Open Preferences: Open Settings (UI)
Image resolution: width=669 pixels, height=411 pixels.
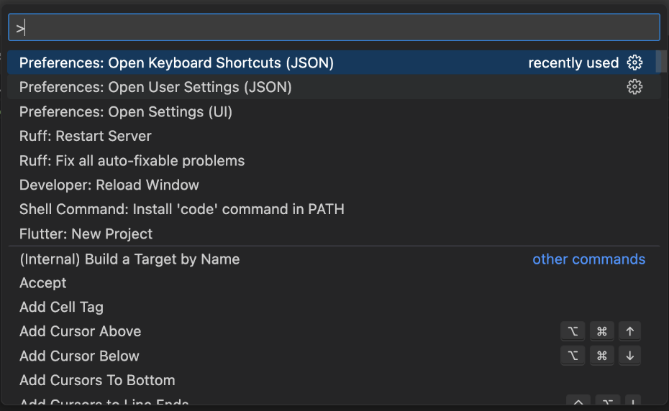126,111
